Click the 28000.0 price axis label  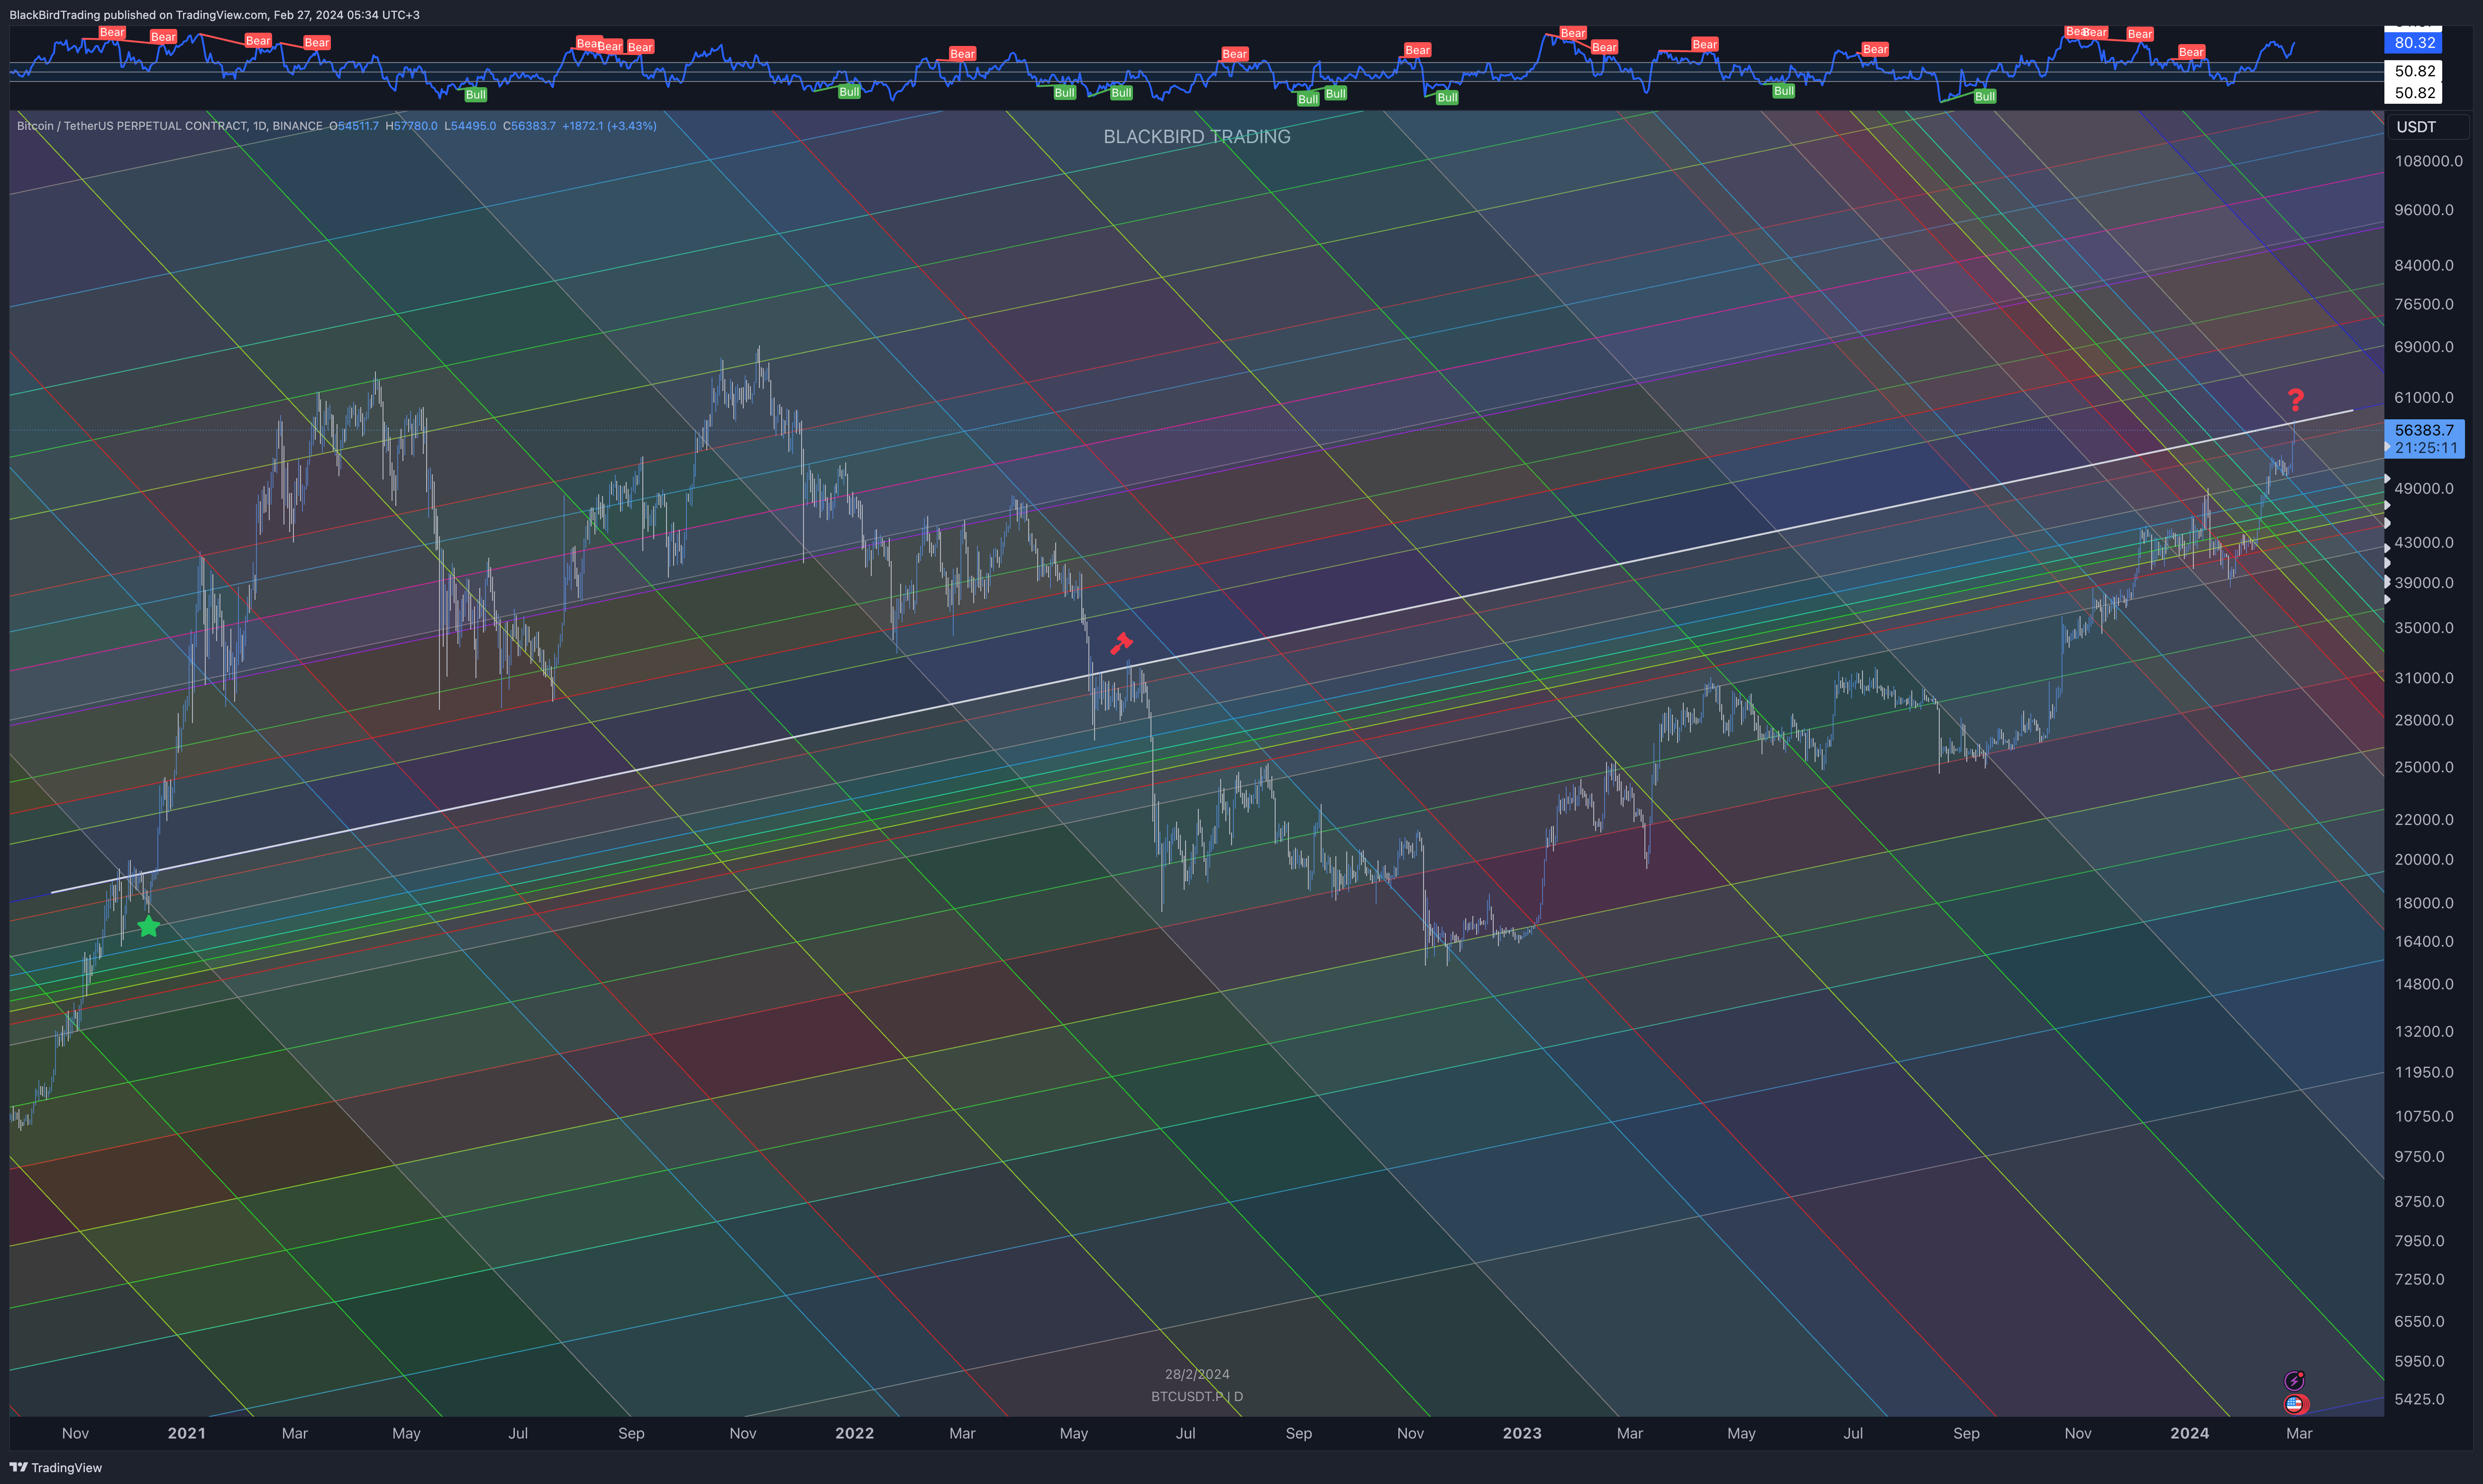click(2424, 720)
